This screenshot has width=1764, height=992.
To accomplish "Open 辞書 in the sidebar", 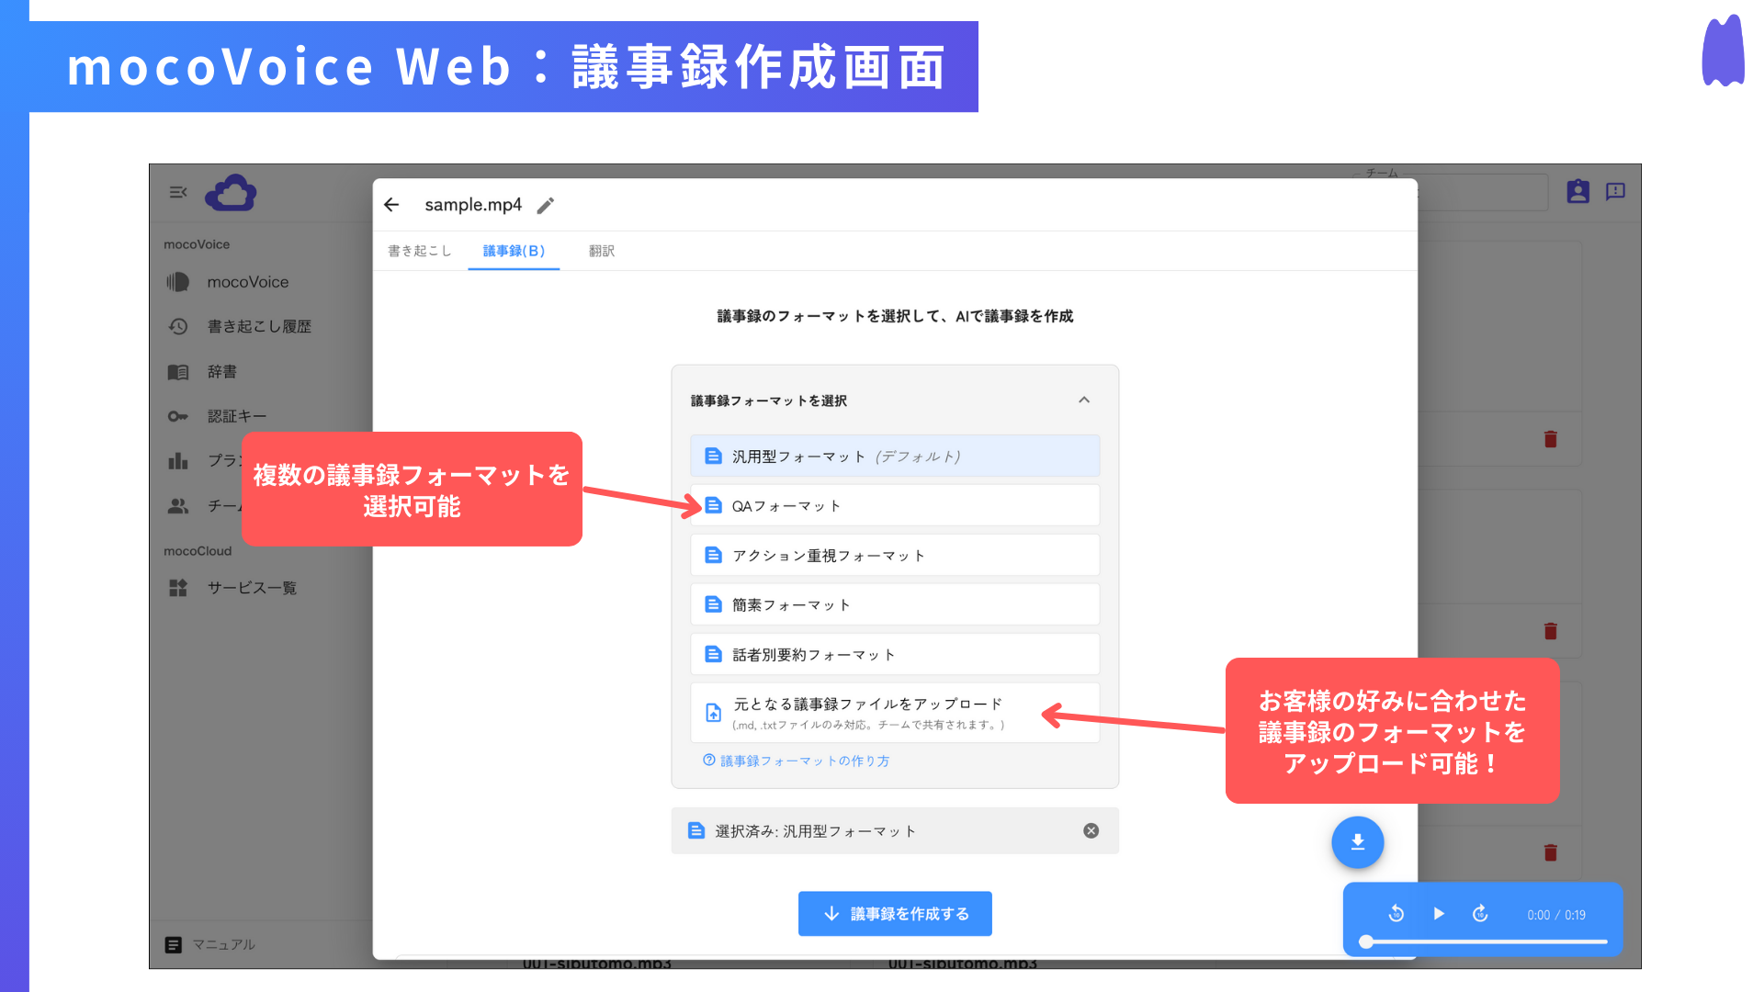I will pos(222,371).
